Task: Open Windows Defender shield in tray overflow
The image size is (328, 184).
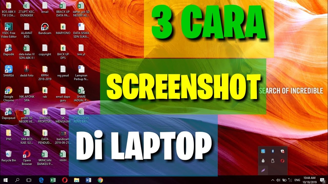Action: coord(282,151)
